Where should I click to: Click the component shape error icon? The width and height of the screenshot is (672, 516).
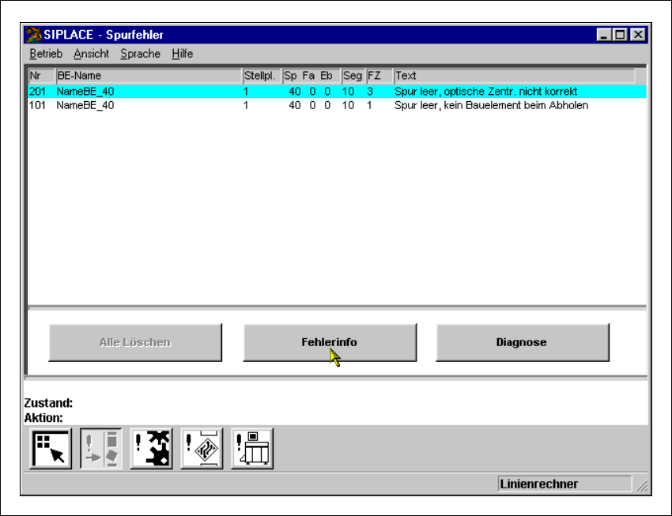(151, 448)
